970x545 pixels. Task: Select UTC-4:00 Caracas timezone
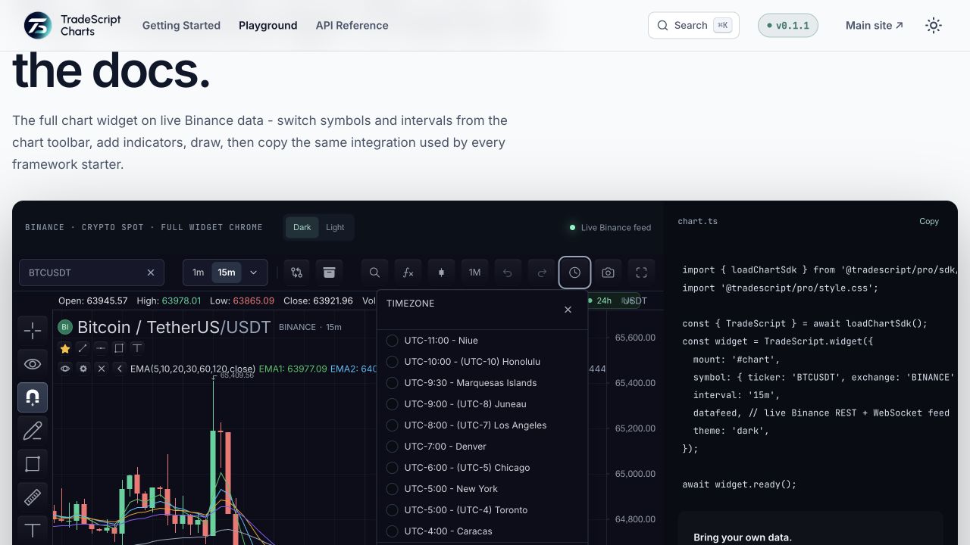[x=482, y=531]
